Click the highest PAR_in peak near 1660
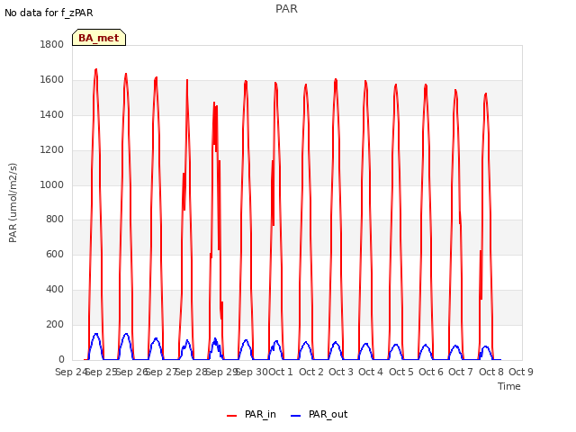 tap(96, 70)
